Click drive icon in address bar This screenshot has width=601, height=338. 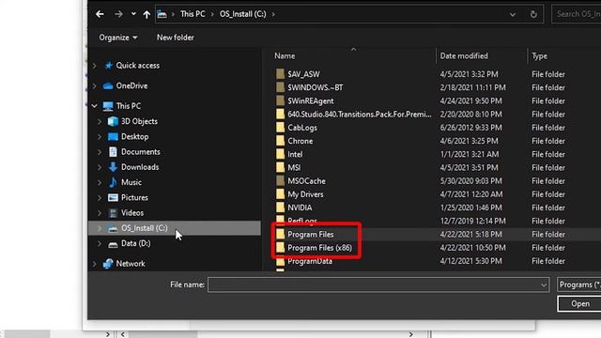162,14
